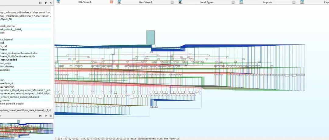329x140 pixels.
Task: Click the large teal entry block in graph
Action: pos(150,37)
